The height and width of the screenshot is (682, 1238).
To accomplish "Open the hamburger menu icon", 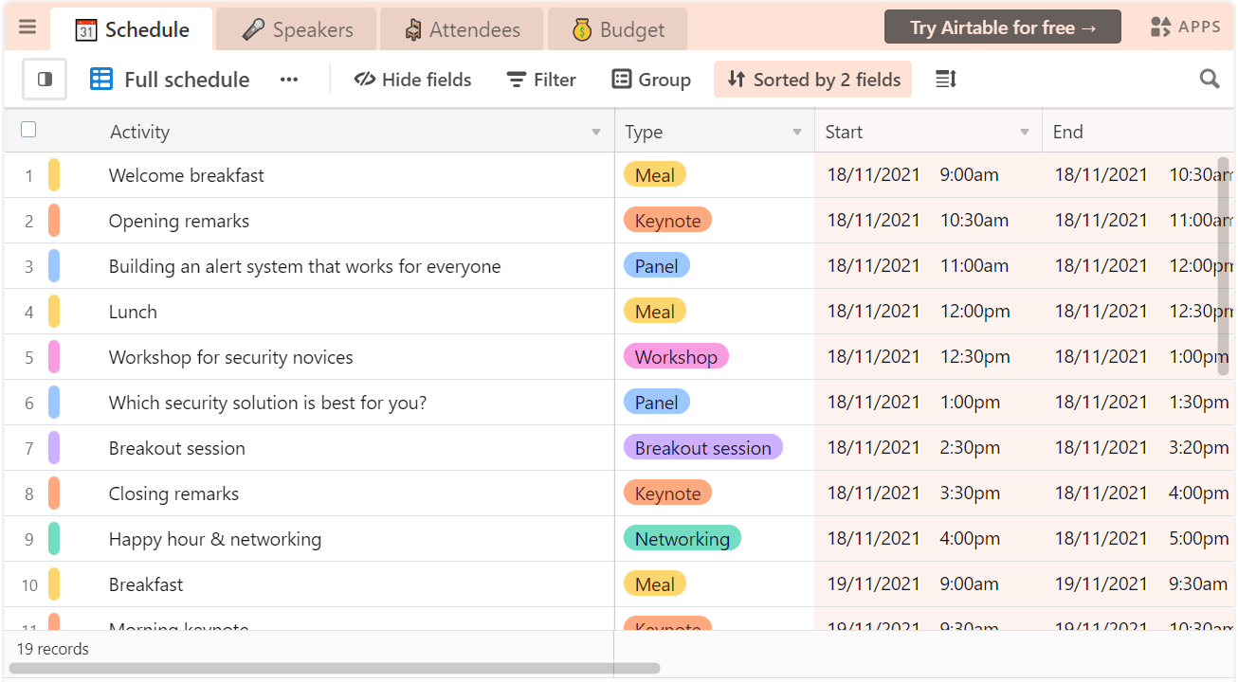I will pos(27,27).
